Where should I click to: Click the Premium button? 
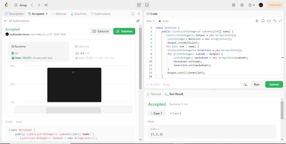tap(275, 5)
